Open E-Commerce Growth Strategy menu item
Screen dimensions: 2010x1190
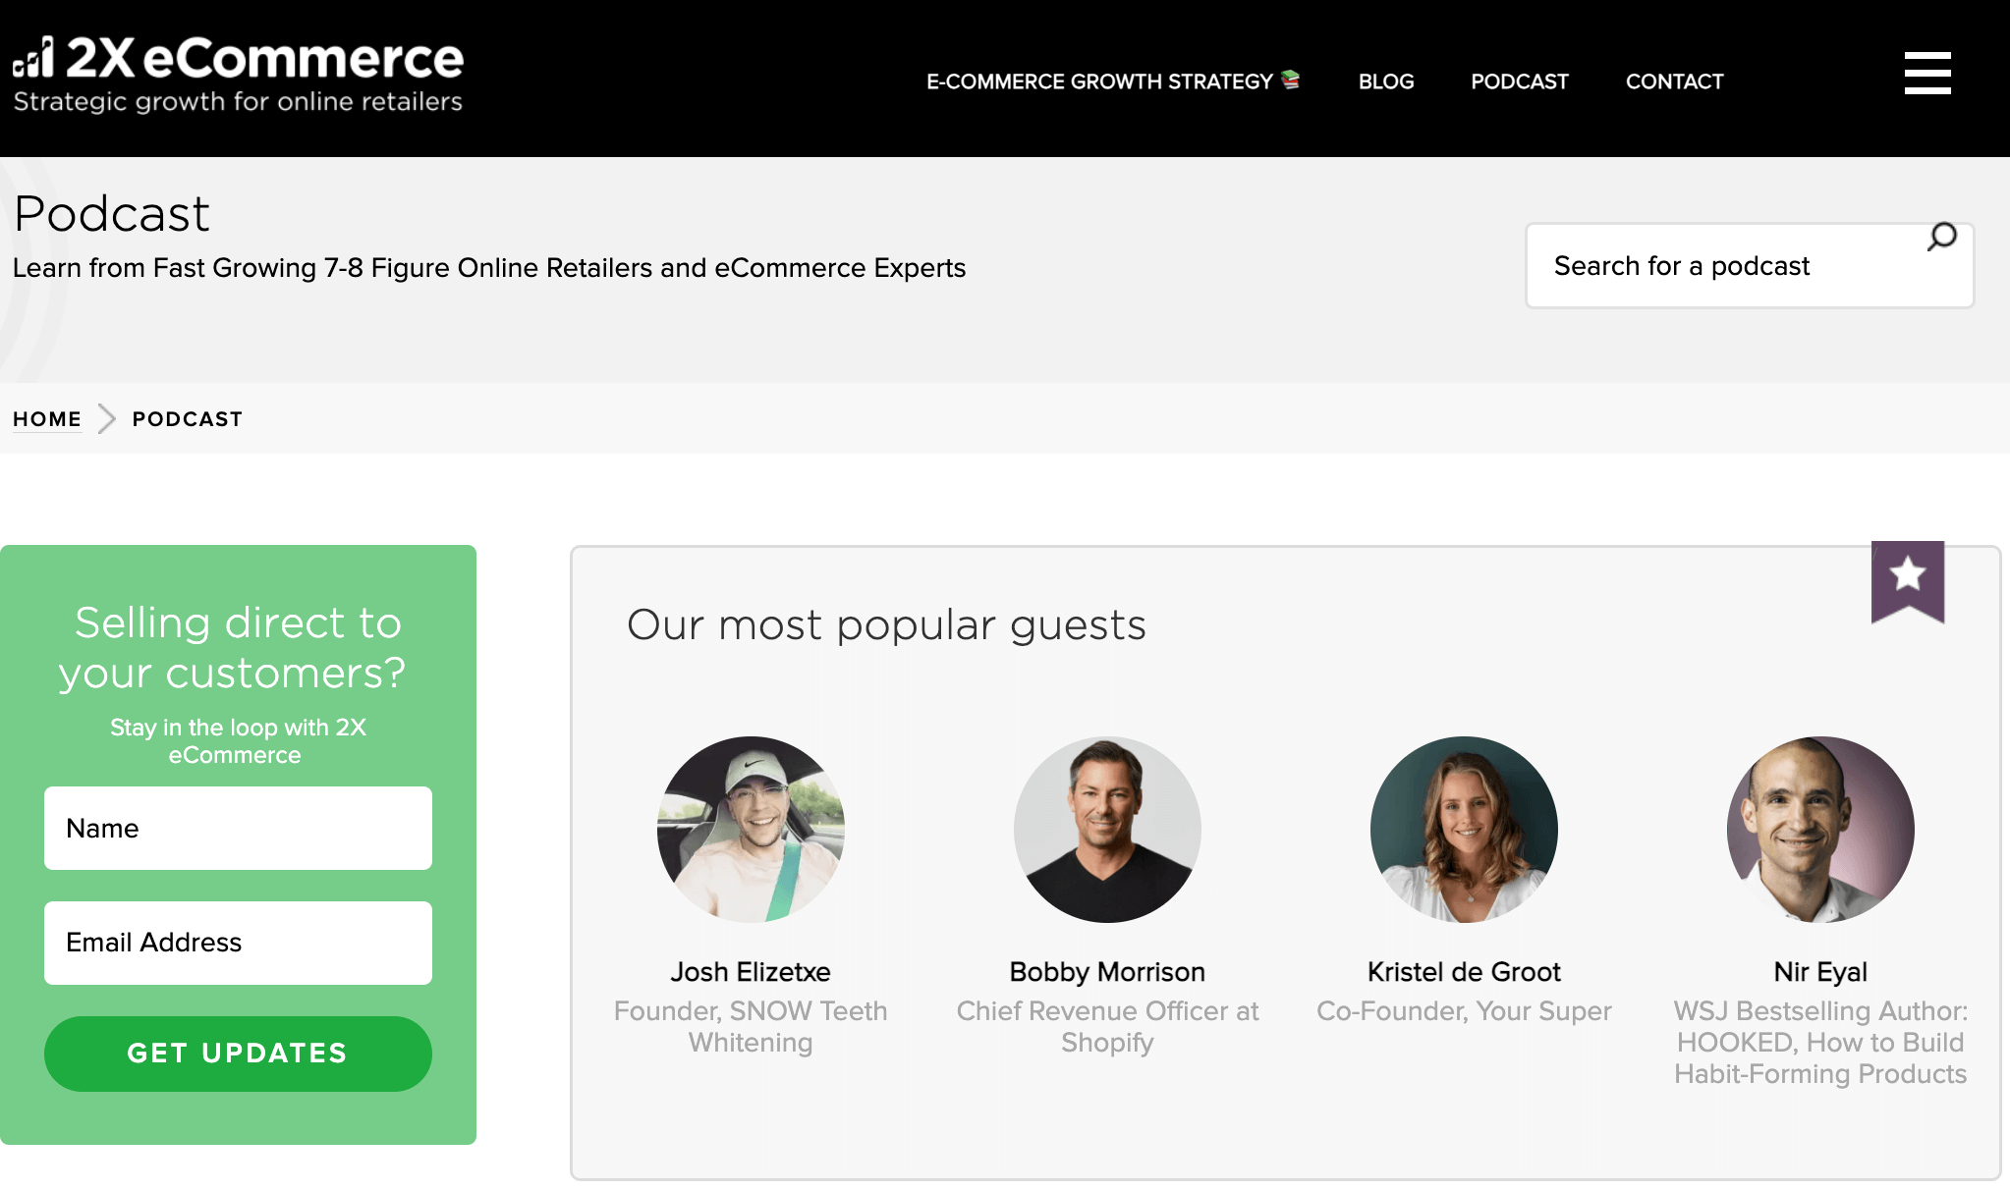point(1113,81)
